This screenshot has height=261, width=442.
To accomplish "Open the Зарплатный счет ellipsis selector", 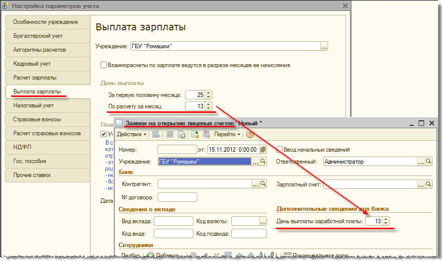I will coord(421,184).
